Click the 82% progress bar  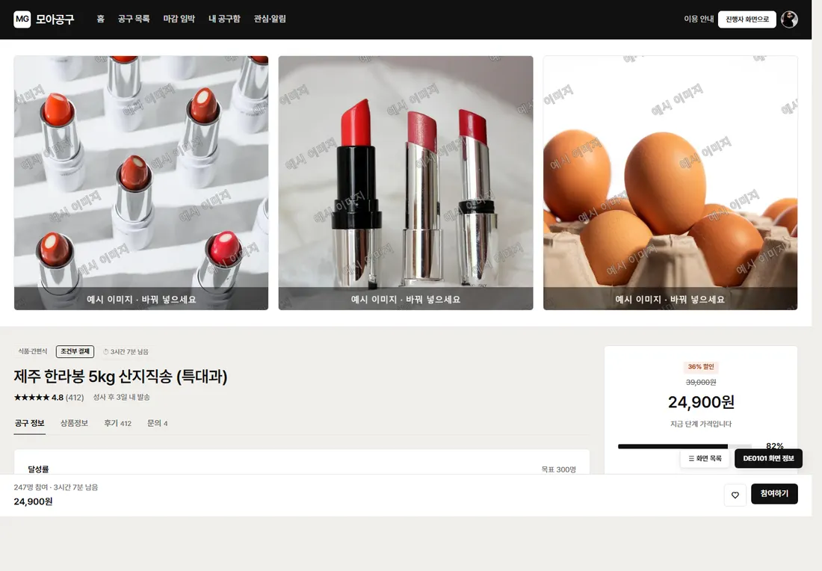pyautogui.click(x=685, y=447)
